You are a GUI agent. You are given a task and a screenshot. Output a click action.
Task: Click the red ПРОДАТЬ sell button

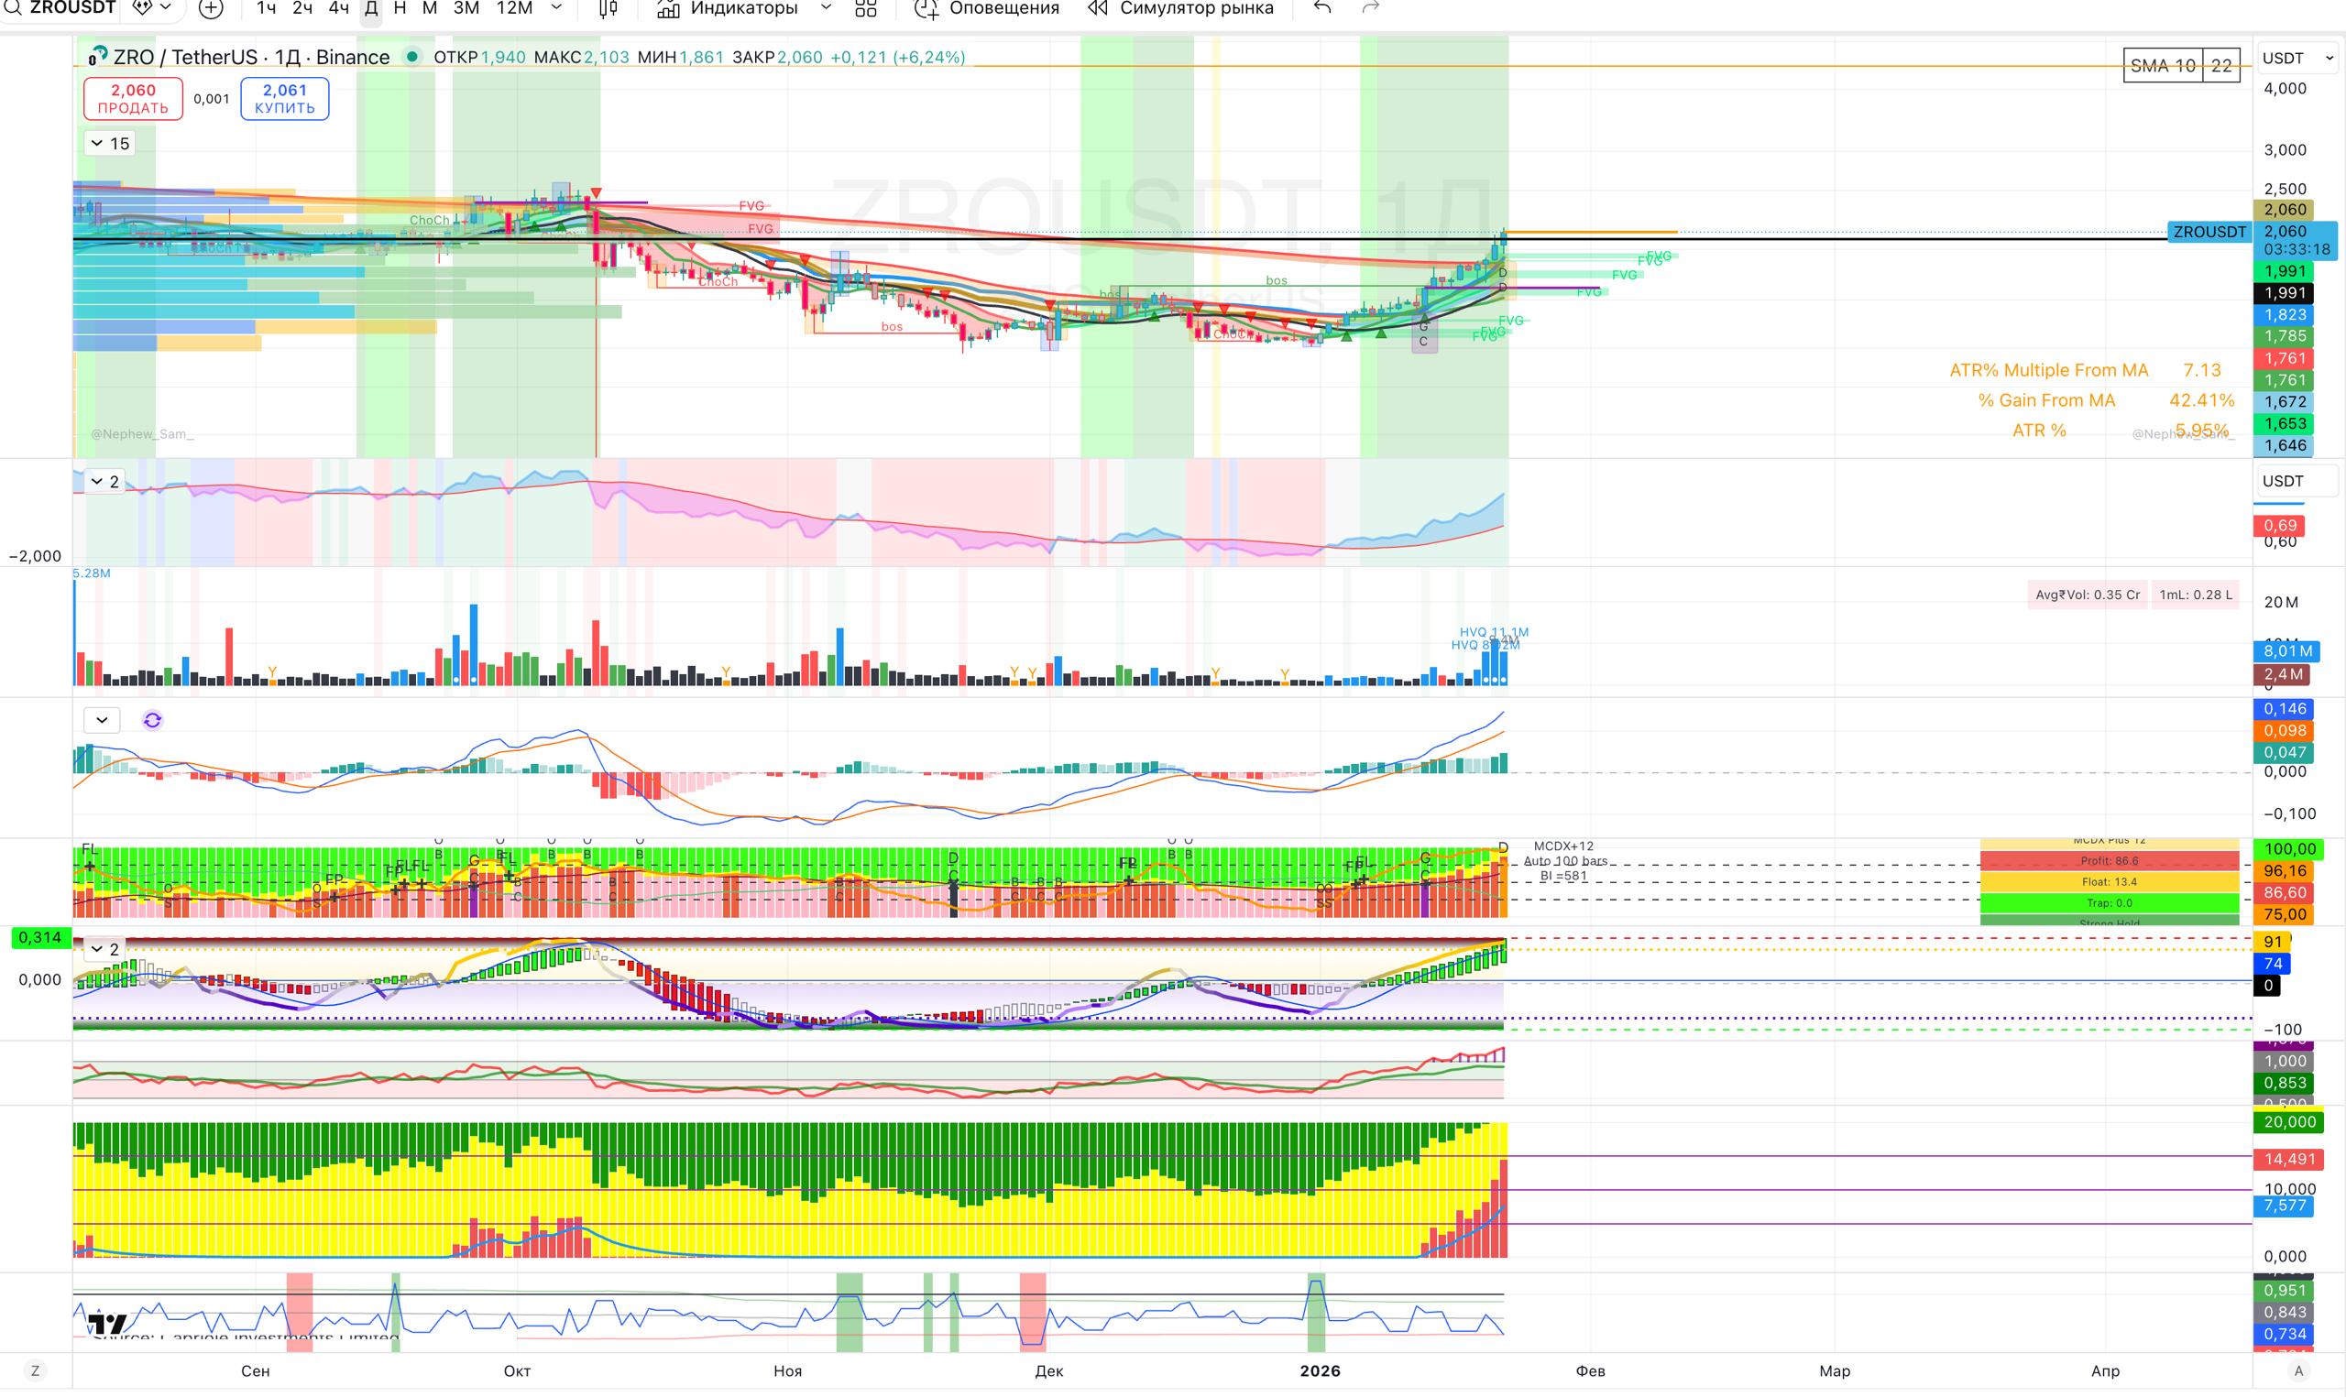(x=133, y=98)
